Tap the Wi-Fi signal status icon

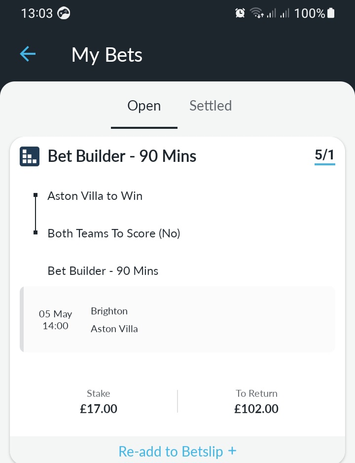point(256,13)
